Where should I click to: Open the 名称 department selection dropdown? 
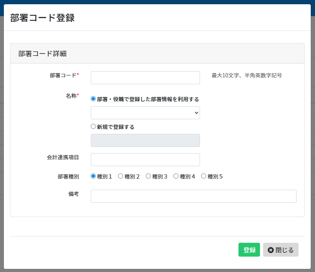pyautogui.click(x=145, y=113)
